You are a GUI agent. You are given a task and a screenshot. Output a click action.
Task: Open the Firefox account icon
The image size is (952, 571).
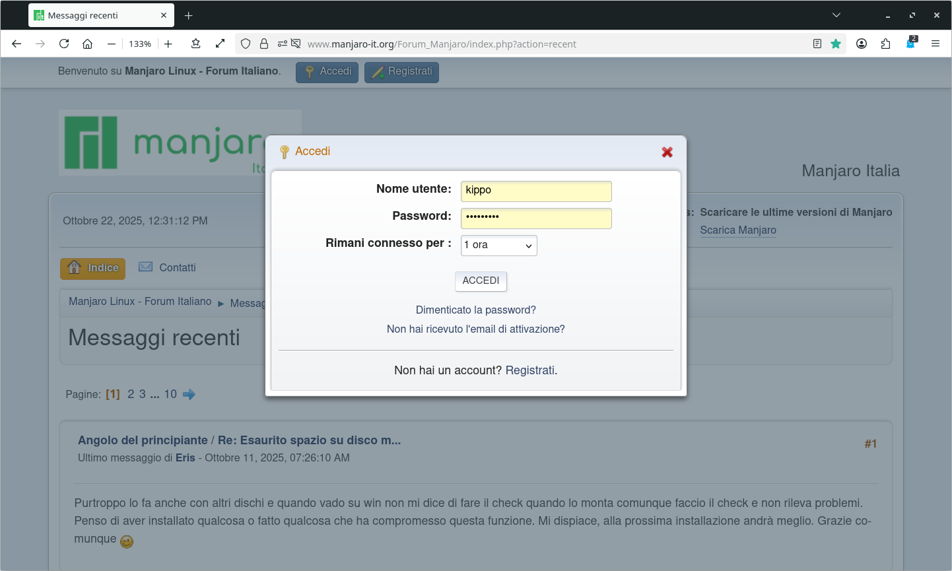862,44
